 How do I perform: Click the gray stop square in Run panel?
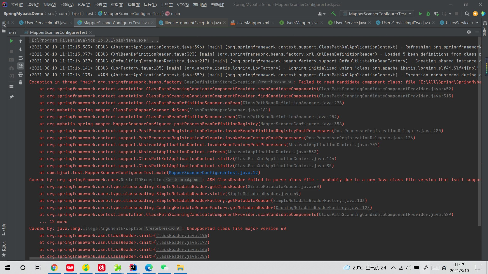(11, 52)
